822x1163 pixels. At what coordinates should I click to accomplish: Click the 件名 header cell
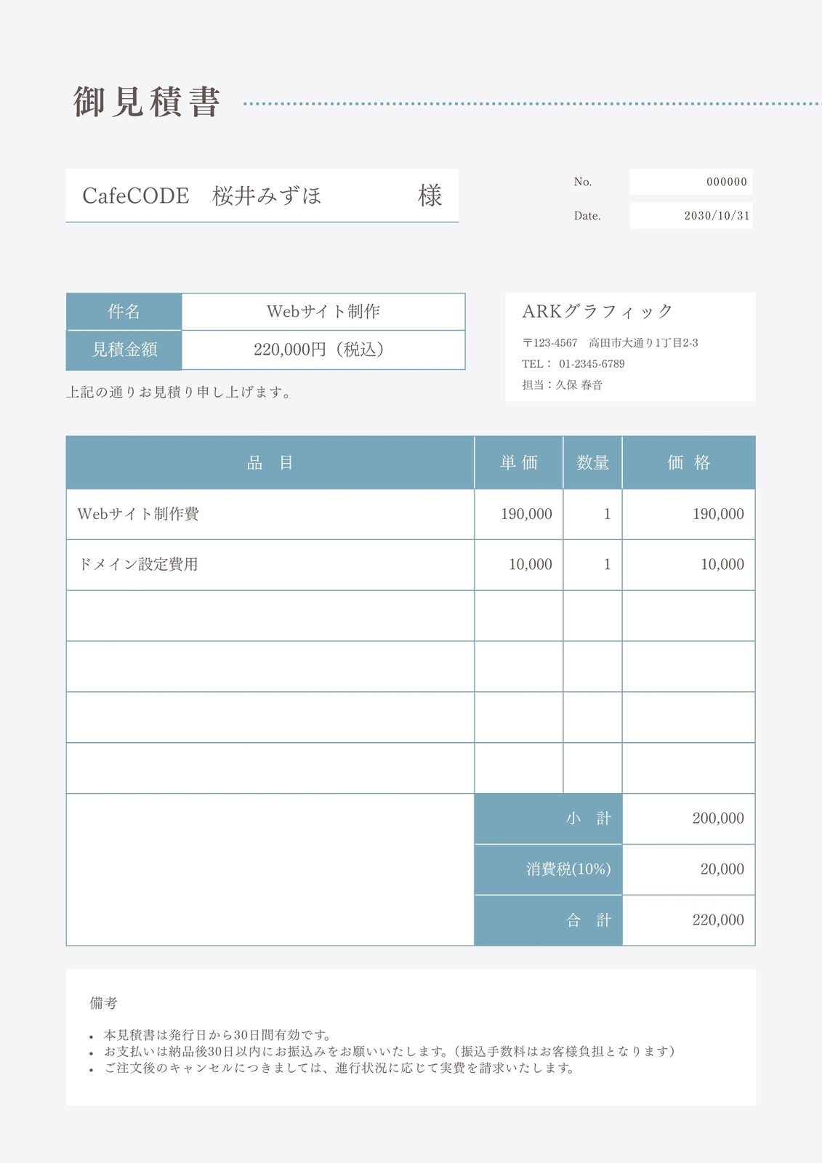coord(124,312)
